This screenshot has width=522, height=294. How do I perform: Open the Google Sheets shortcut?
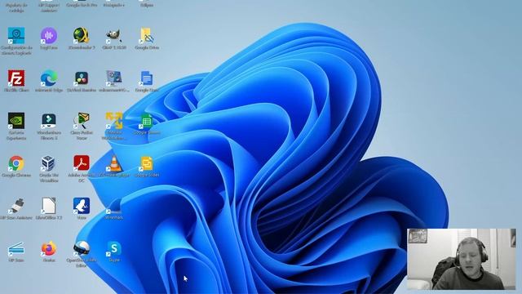tap(147, 121)
